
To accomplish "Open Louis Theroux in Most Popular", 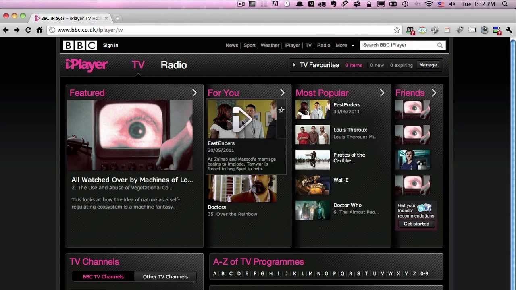I will pos(350,130).
